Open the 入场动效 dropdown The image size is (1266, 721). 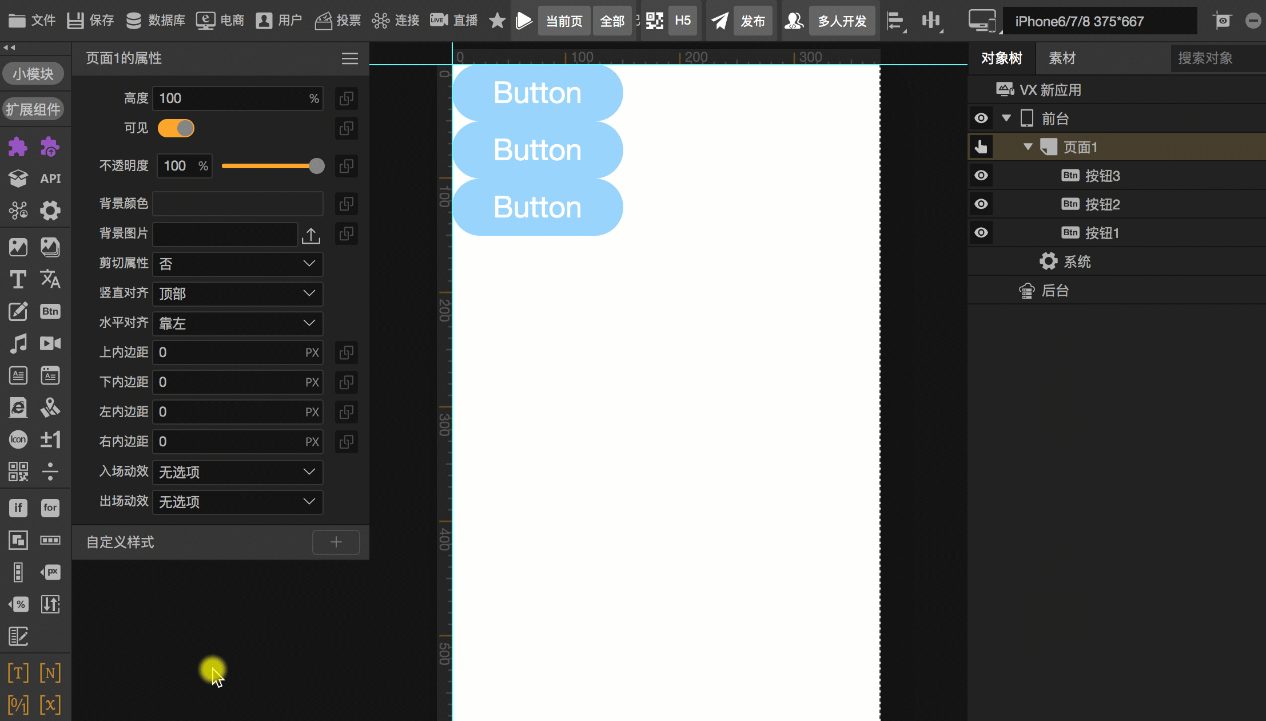tap(237, 472)
